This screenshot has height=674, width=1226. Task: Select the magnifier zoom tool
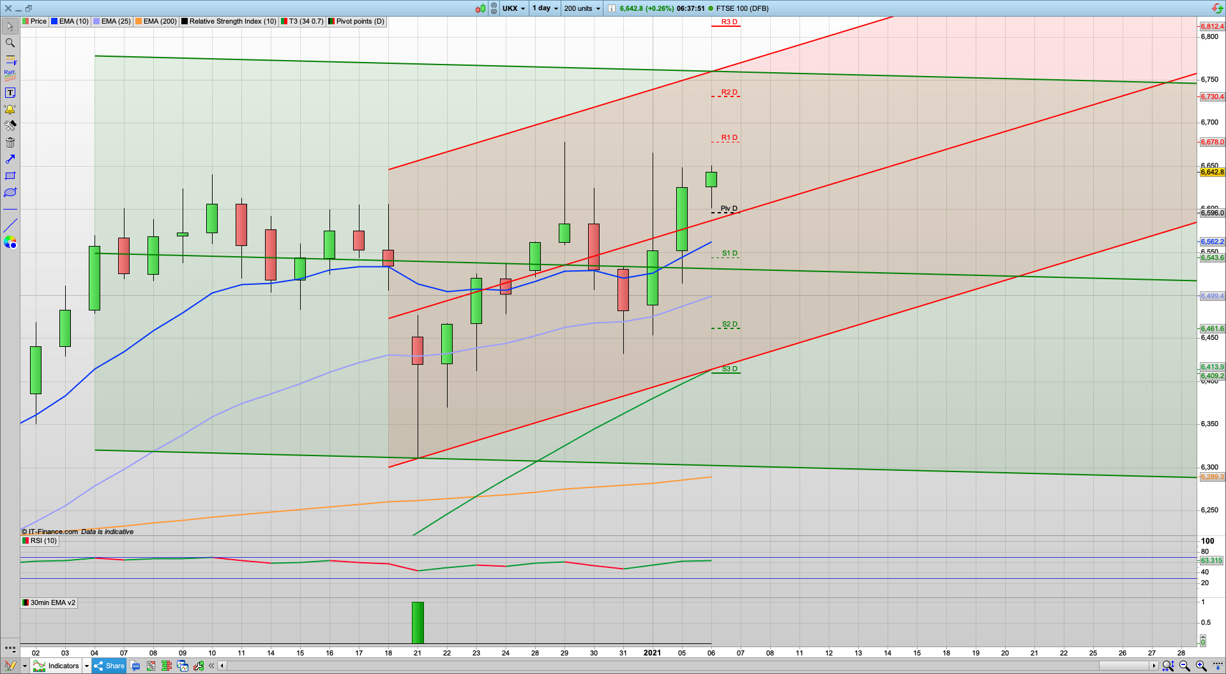tap(10, 43)
